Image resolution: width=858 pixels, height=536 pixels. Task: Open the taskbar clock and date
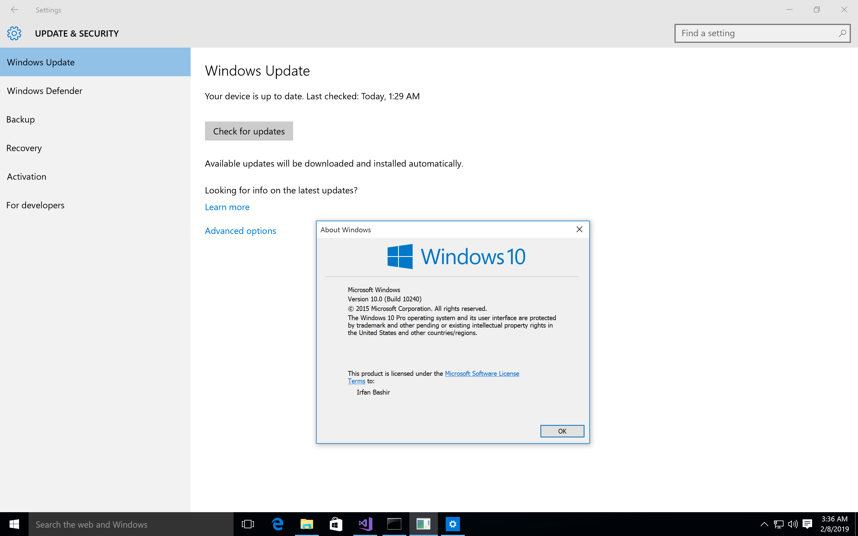point(834,524)
